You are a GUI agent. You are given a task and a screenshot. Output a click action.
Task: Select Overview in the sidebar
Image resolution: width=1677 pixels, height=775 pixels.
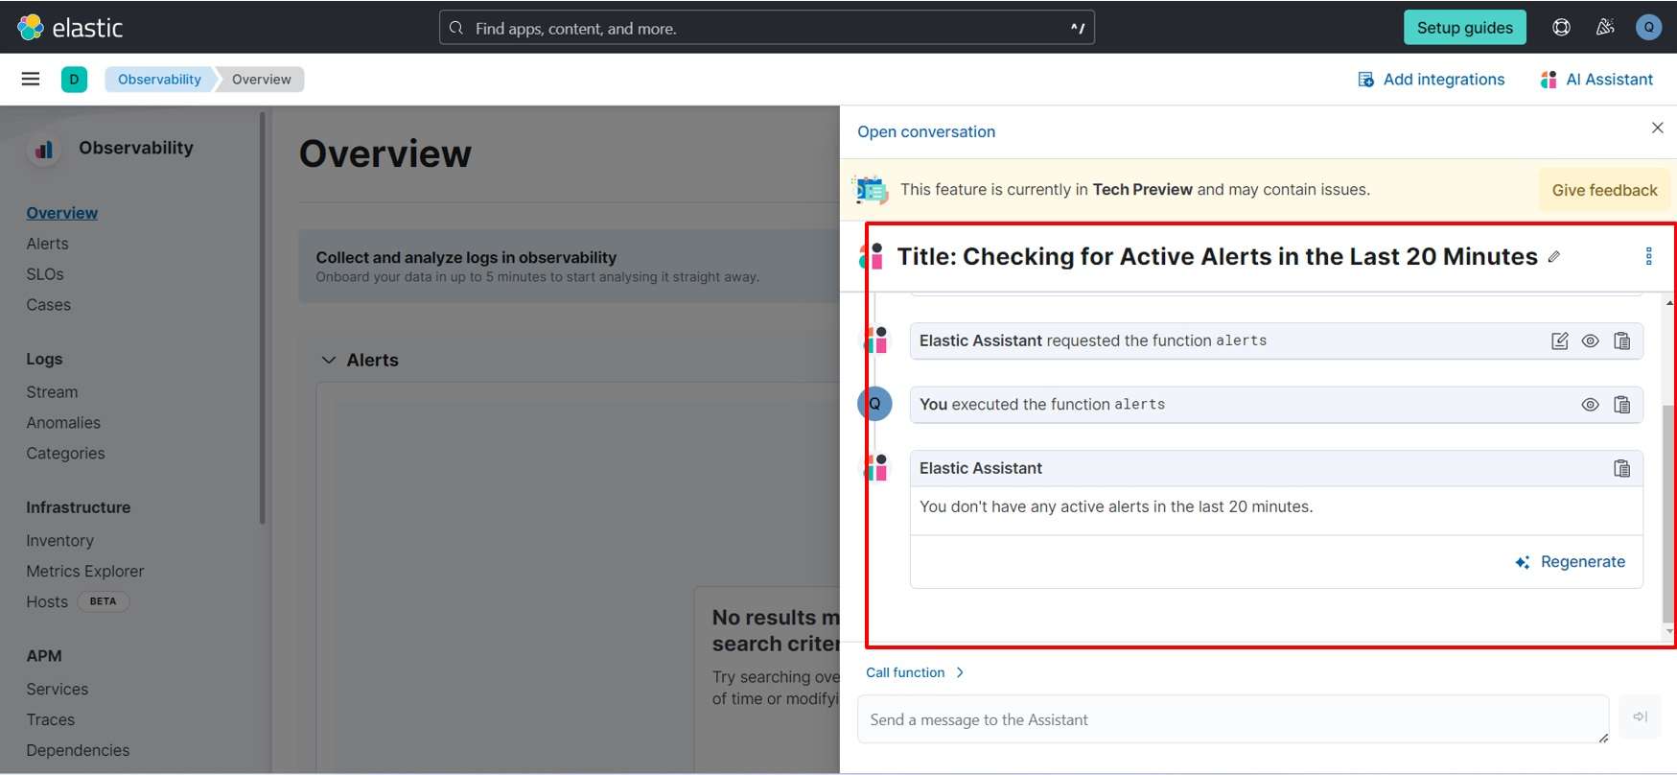[x=62, y=213]
